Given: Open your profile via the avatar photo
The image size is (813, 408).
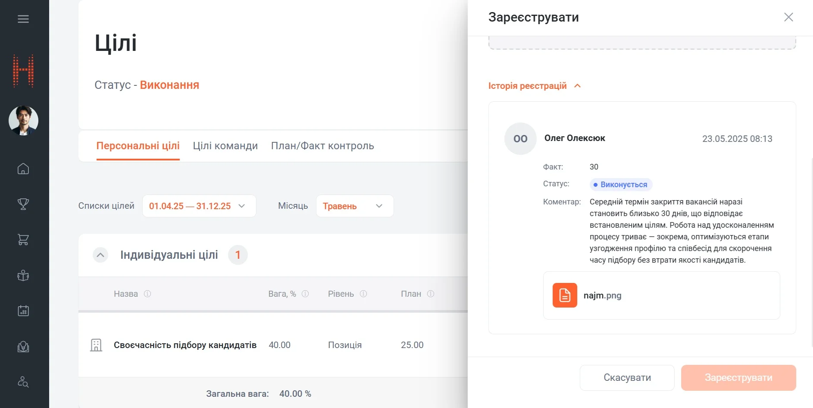Looking at the screenshot, I should pyautogui.click(x=23, y=121).
